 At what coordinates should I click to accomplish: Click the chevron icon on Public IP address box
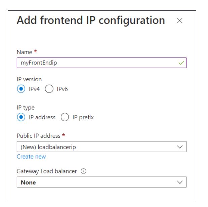[180, 147]
